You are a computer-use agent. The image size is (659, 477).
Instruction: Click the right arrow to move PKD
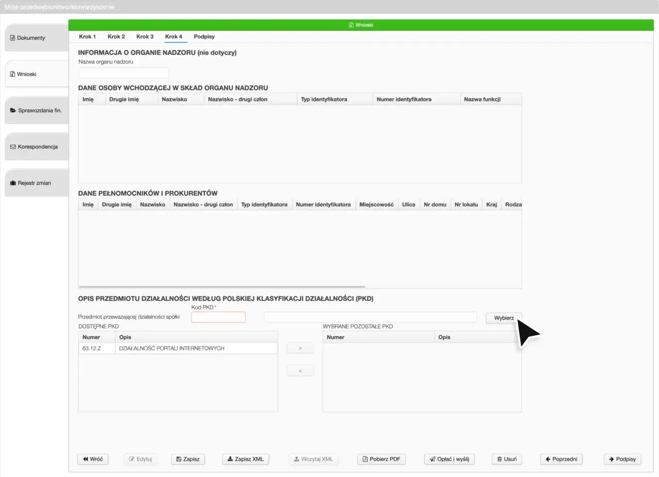pyautogui.click(x=300, y=348)
